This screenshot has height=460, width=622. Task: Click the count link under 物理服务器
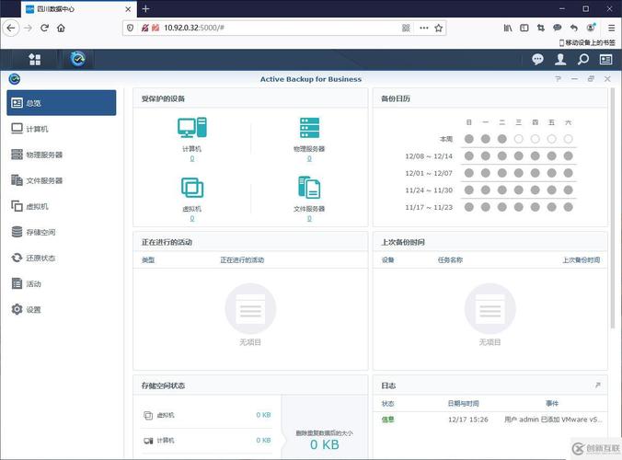coord(309,158)
